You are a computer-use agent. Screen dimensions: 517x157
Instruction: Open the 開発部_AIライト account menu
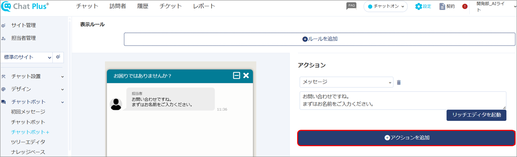click(x=496, y=7)
